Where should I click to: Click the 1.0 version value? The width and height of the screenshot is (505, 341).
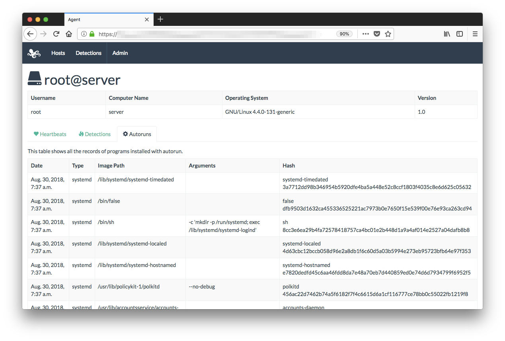pos(421,112)
